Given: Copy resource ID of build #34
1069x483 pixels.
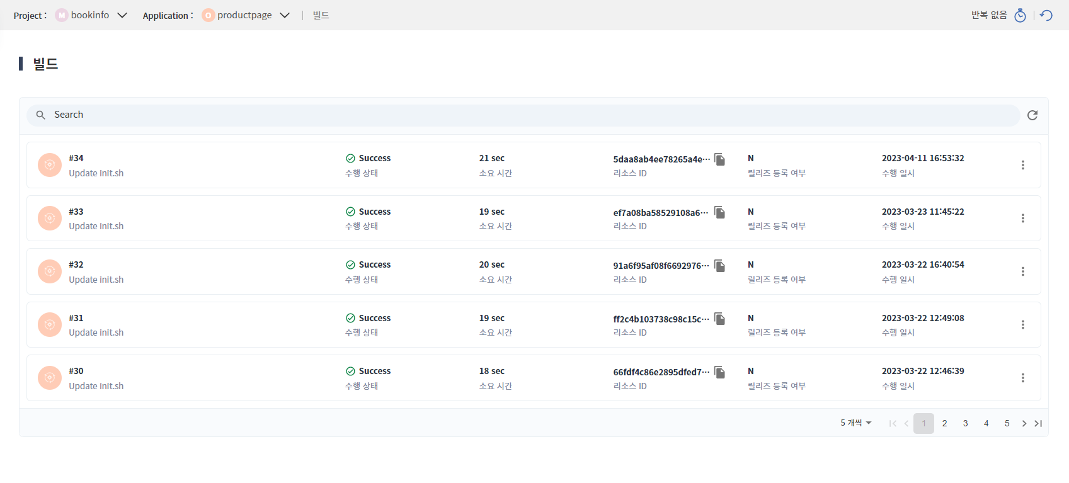Looking at the screenshot, I should (719, 159).
